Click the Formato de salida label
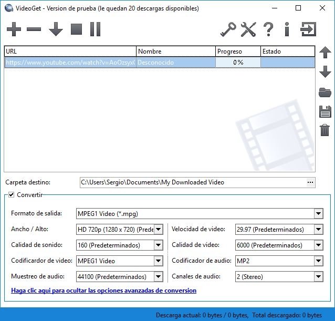The image size is (335, 321). point(36,213)
